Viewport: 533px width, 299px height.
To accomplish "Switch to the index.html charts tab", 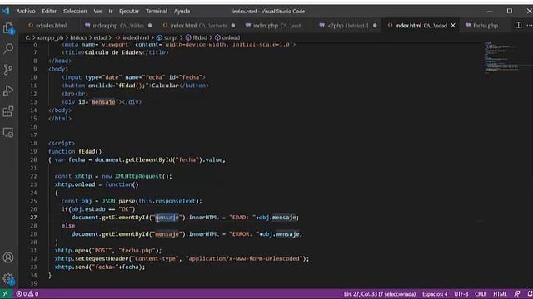I will coord(198,26).
